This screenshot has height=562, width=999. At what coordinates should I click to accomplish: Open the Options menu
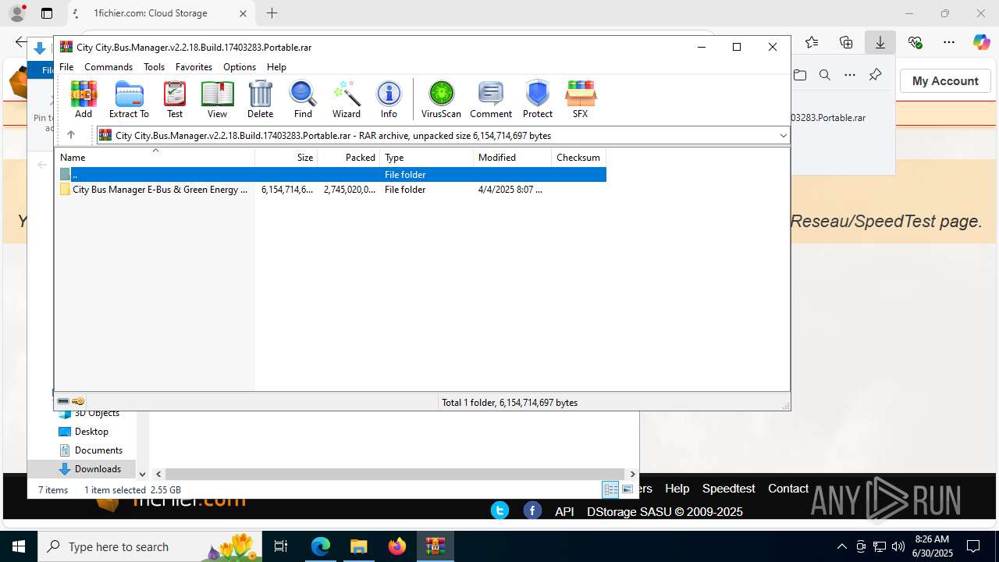coord(240,66)
